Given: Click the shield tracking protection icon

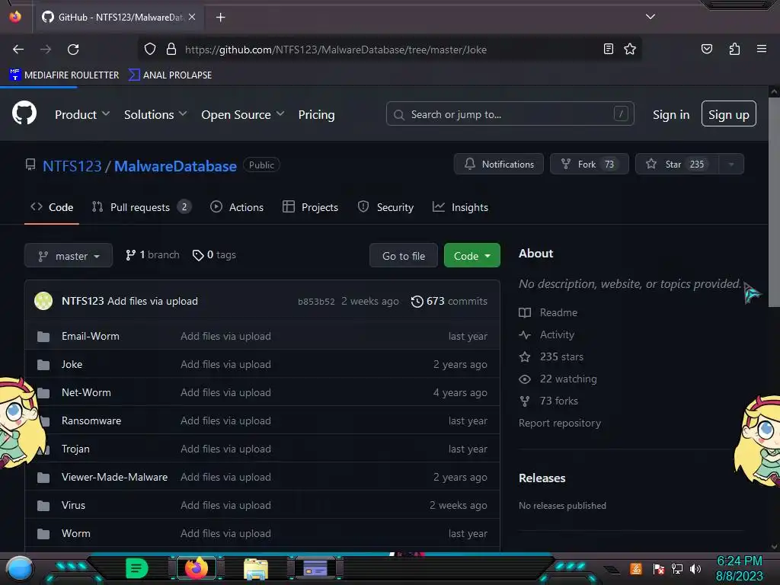Looking at the screenshot, I should [150, 50].
